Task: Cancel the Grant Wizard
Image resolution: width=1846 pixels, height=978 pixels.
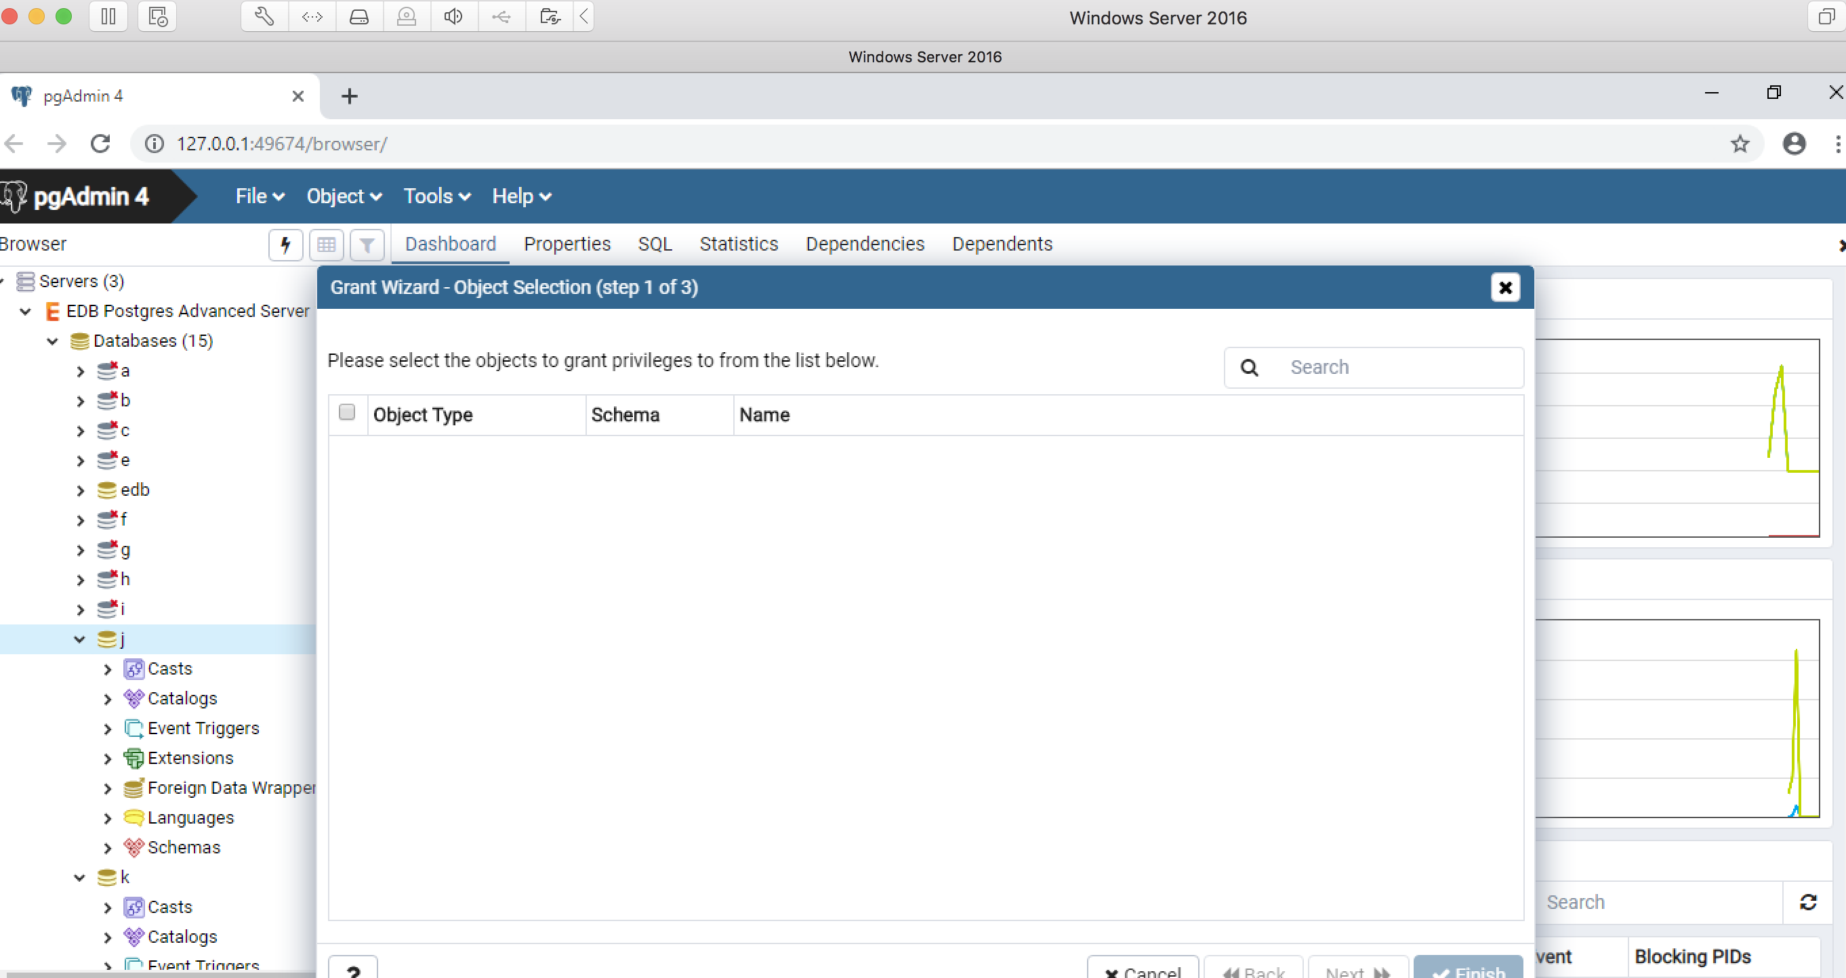Action: point(1143,971)
